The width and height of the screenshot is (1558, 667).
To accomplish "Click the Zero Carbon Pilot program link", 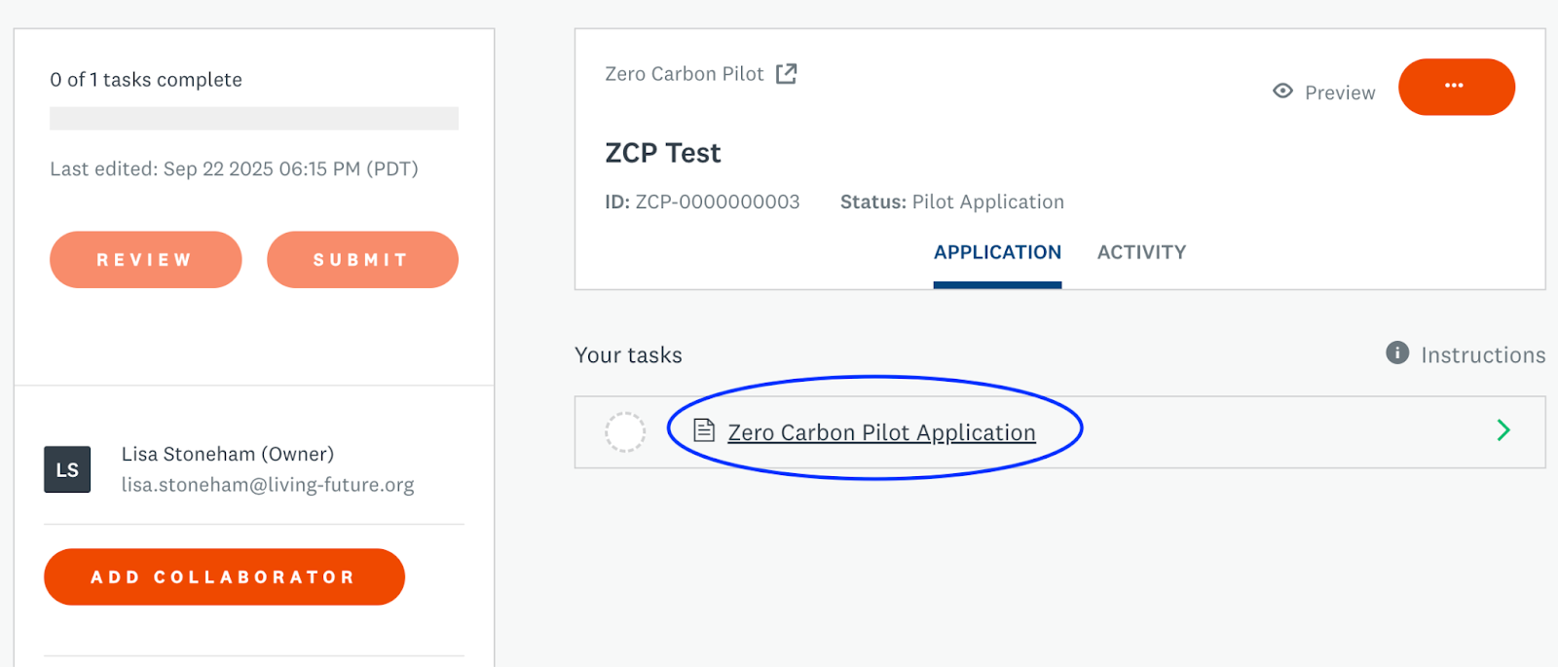I will [684, 74].
